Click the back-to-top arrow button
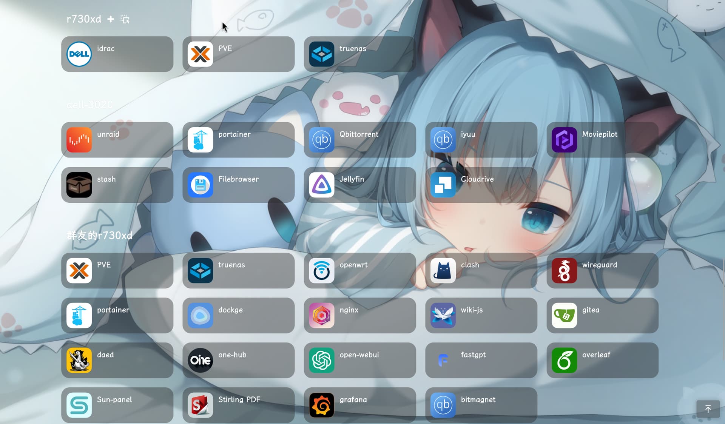Screen dimensions: 725x424 (708, 409)
